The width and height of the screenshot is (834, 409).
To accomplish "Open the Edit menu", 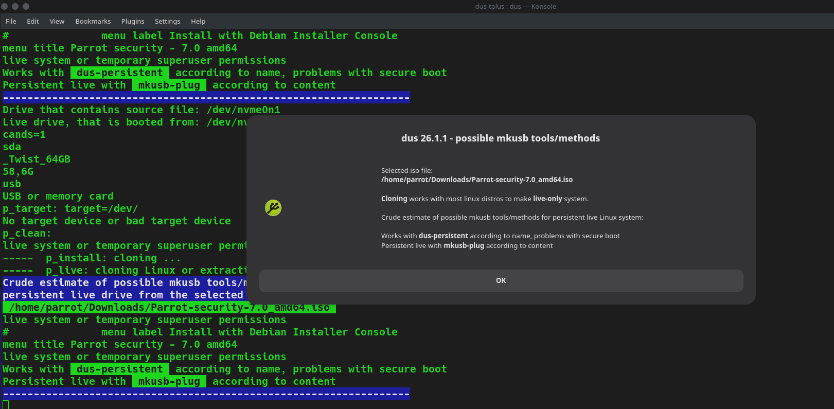I will point(33,21).
